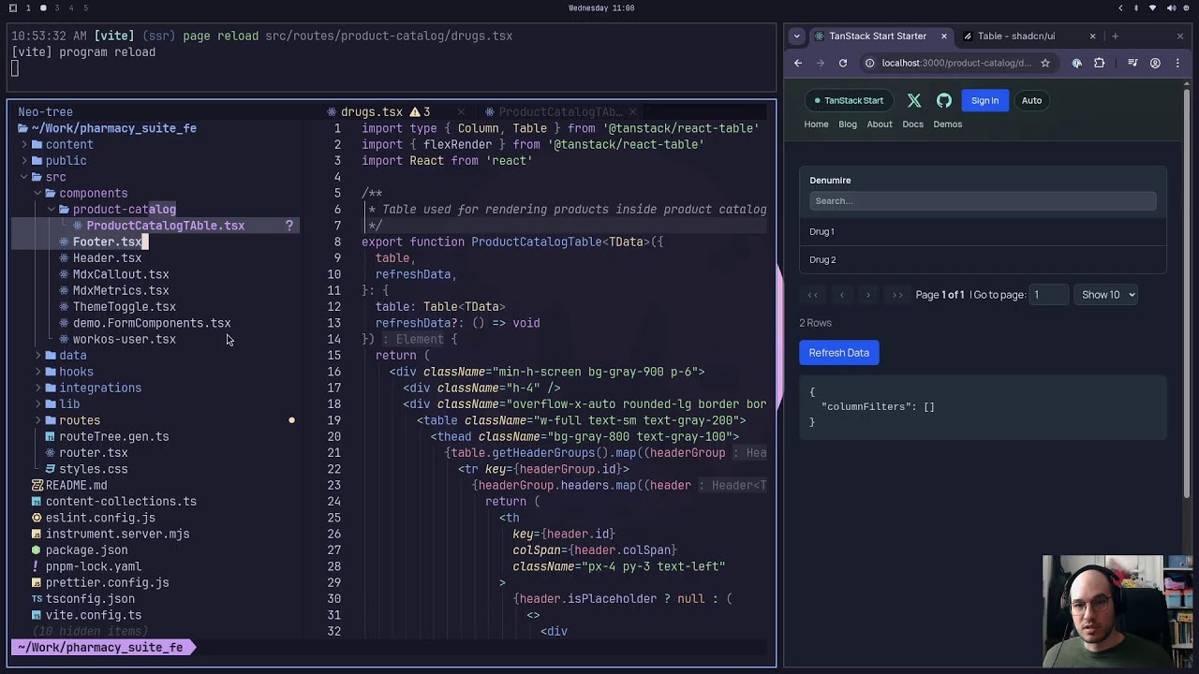This screenshot has height=674, width=1199.
Task: Toggle the Auto theme button
Action: pos(1031,100)
